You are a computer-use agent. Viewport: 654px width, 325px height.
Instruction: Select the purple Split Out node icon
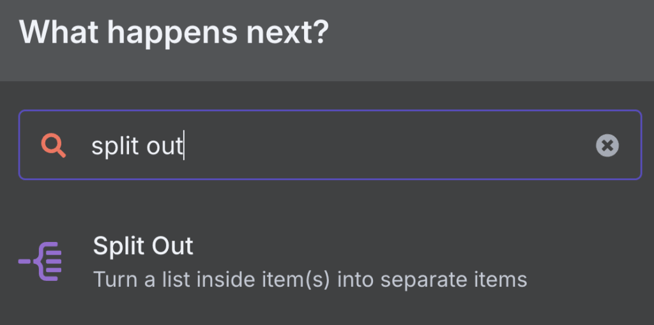[40, 261]
